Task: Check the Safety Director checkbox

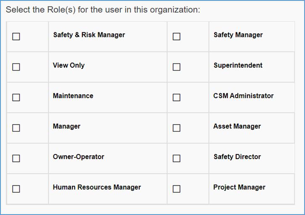Action: (x=176, y=158)
